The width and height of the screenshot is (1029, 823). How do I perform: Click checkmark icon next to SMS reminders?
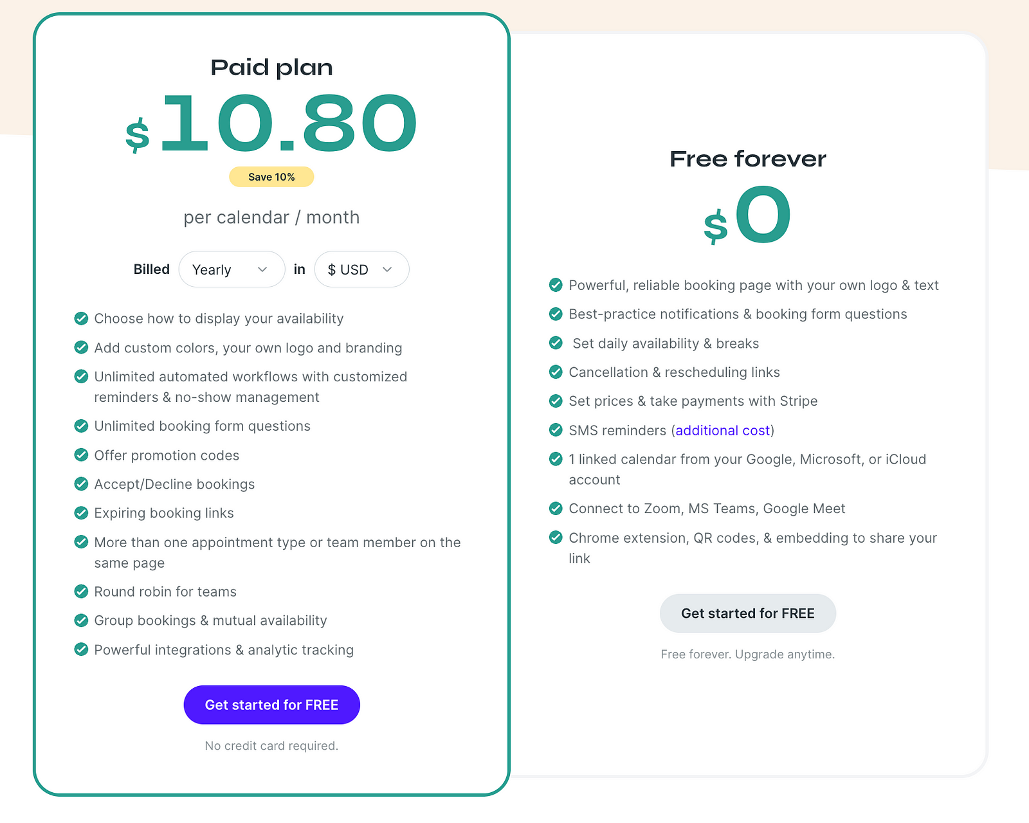click(556, 430)
